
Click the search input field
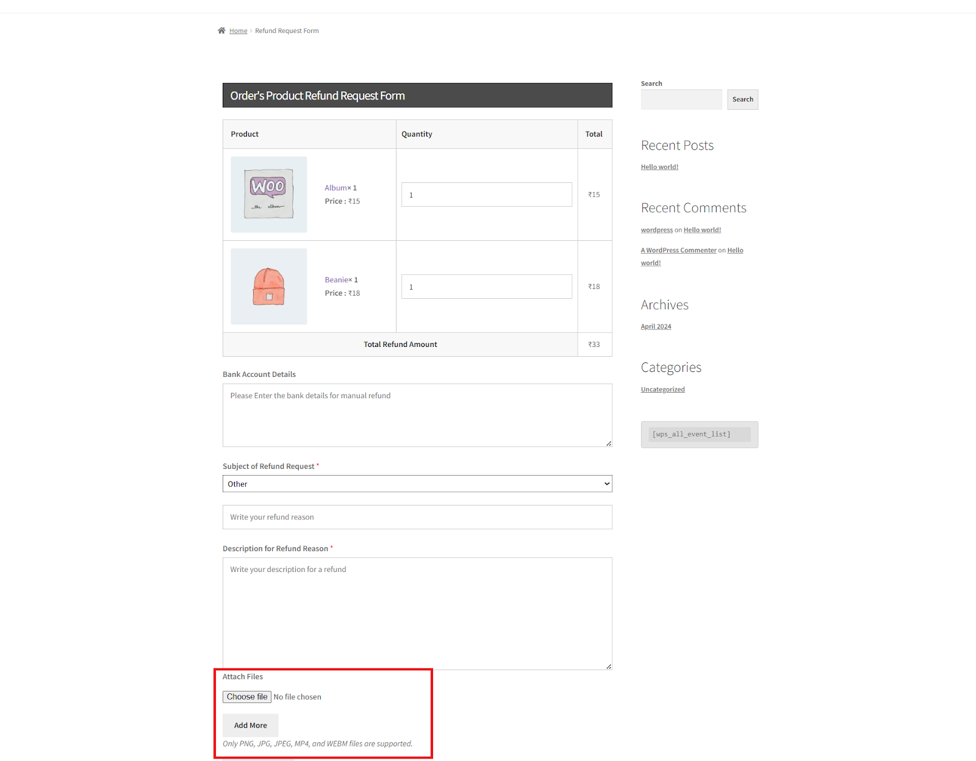(681, 99)
